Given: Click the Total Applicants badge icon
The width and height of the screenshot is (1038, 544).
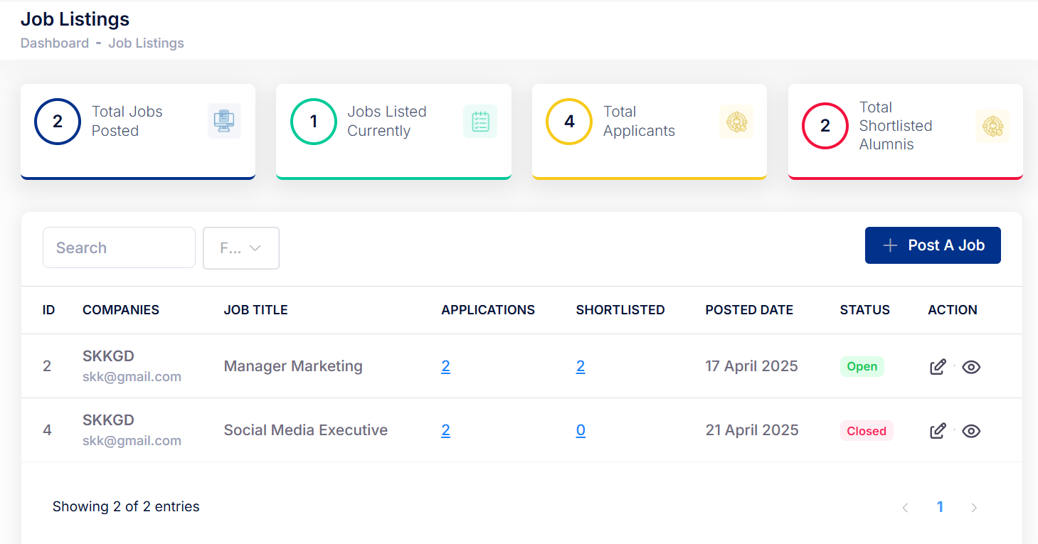Looking at the screenshot, I should pos(736,122).
